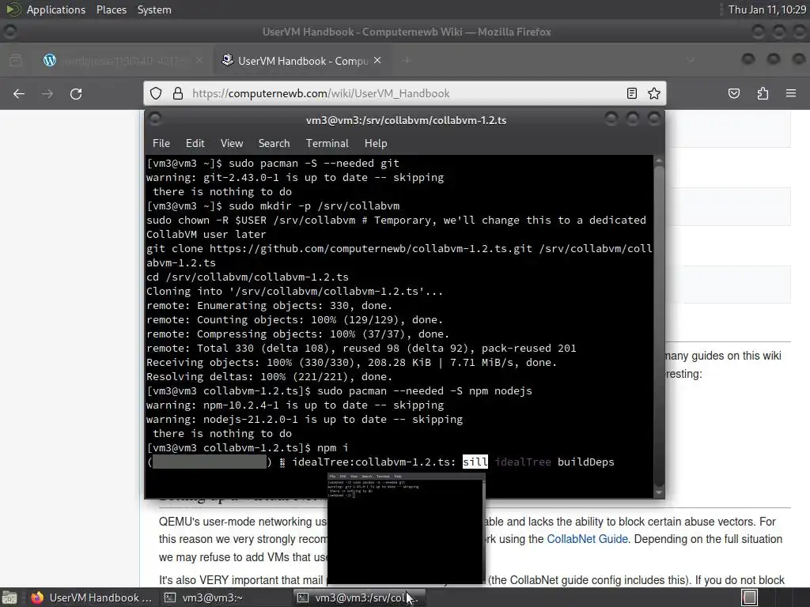Click the site padlock icon

click(x=178, y=93)
